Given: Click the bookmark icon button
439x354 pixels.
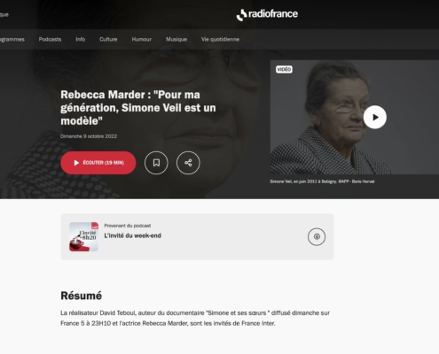Looking at the screenshot, I should 156,163.
